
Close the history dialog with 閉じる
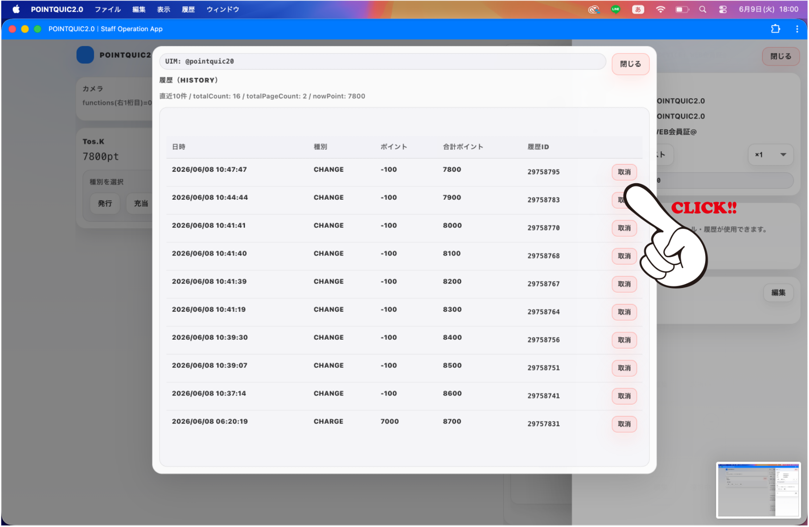(x=630, y=64)
